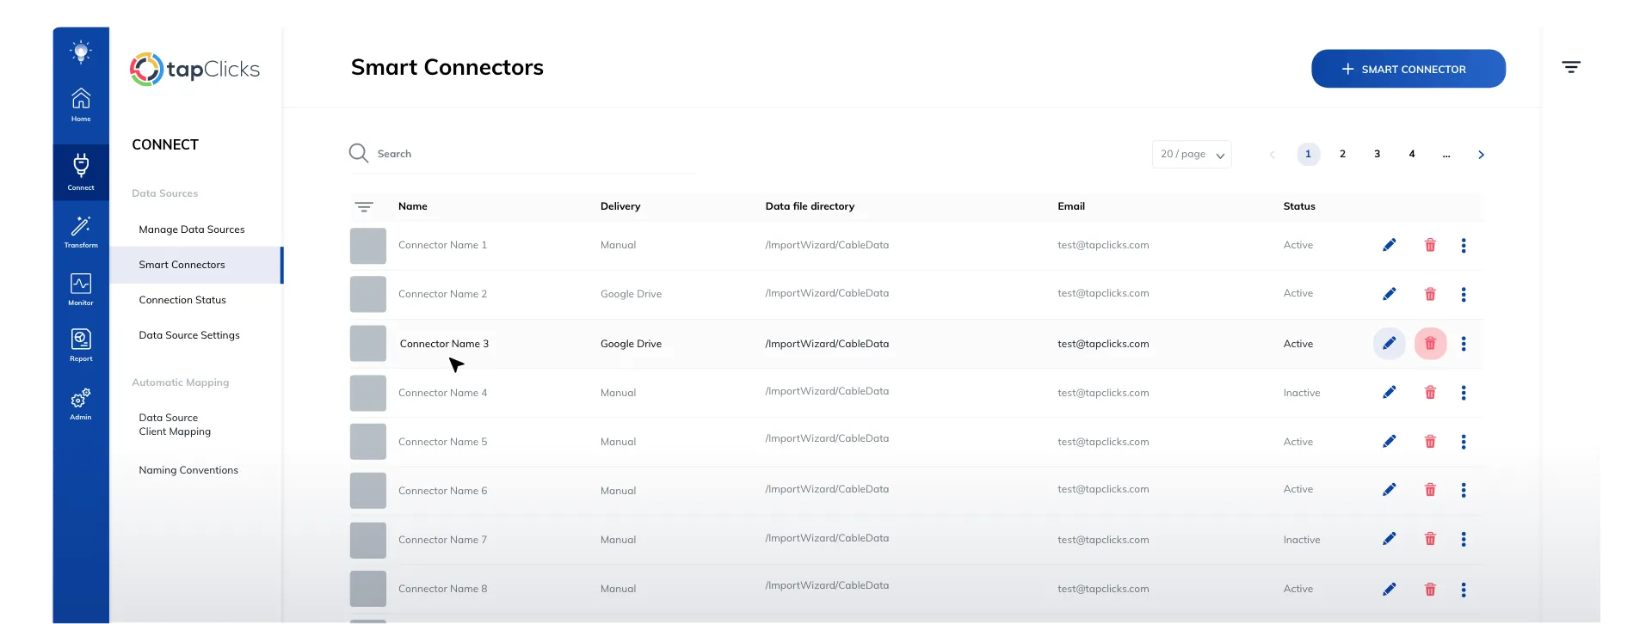Open Admin gear settings

[81, 402]
